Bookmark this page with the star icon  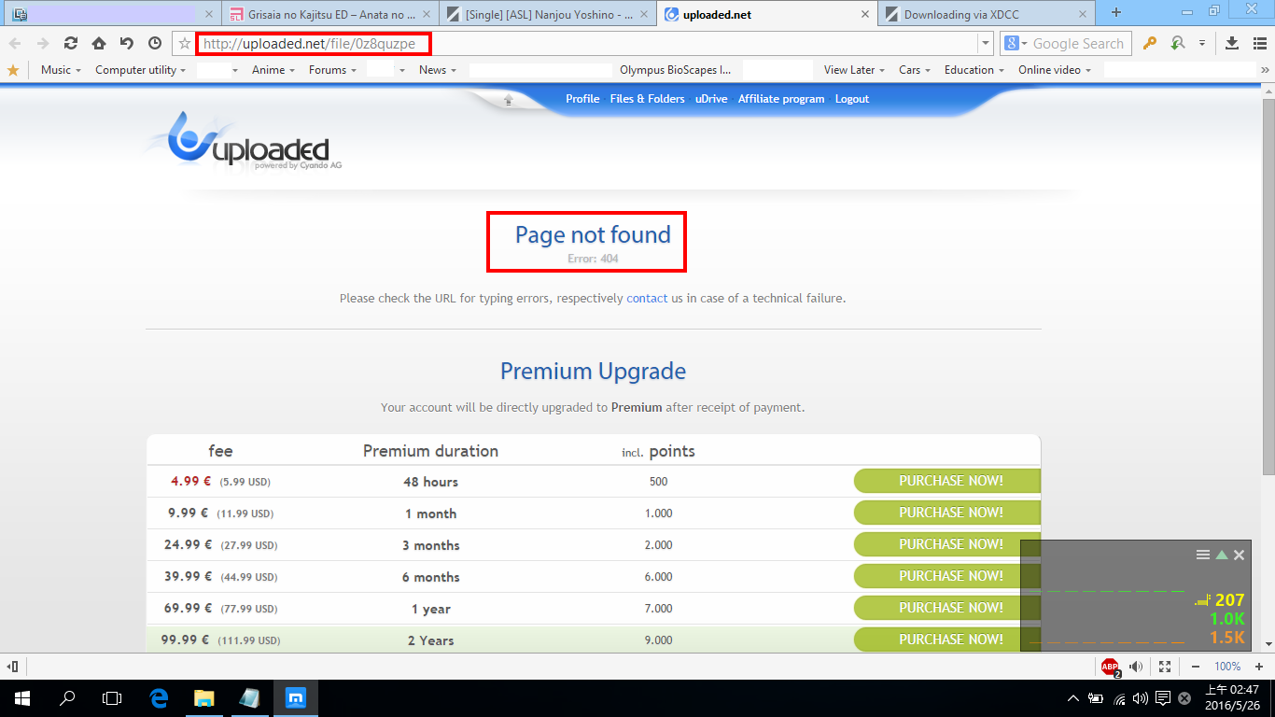point(185,43)
